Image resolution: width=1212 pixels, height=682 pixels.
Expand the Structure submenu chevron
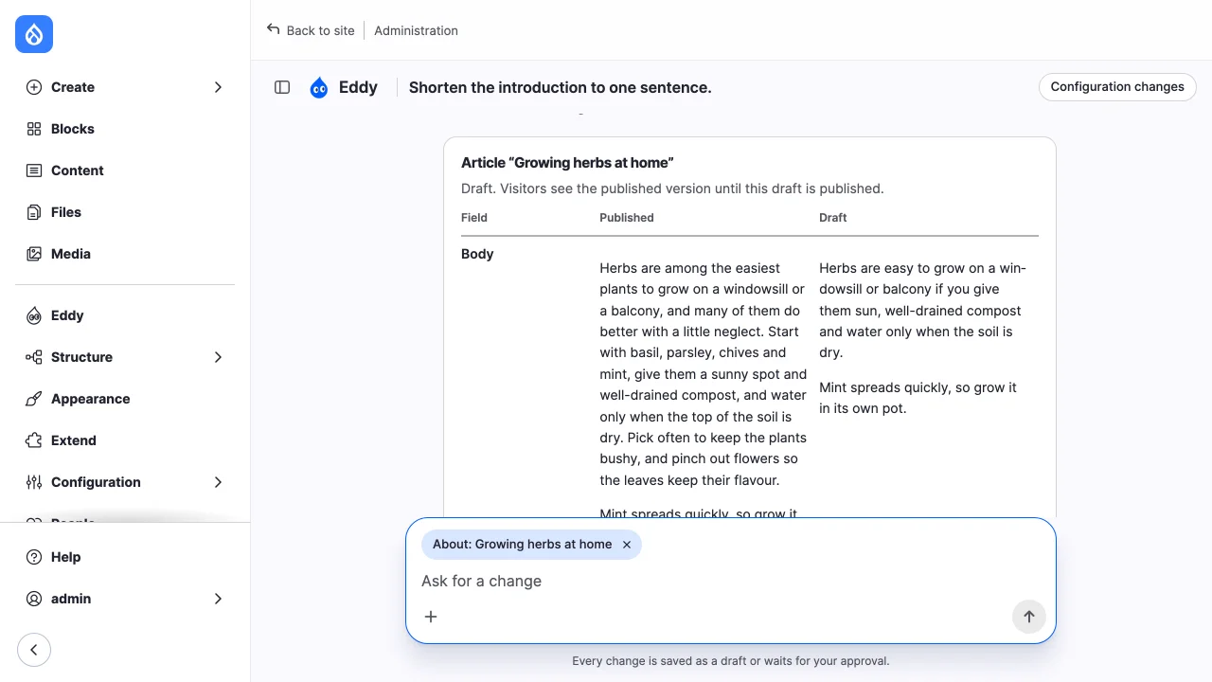tap(218, 357)
